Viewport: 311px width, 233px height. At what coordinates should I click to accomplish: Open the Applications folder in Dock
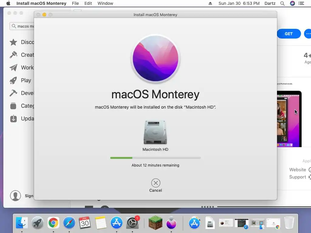194,223
